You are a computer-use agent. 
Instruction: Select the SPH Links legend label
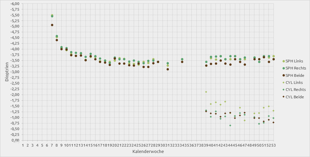(x=294, y=61)
